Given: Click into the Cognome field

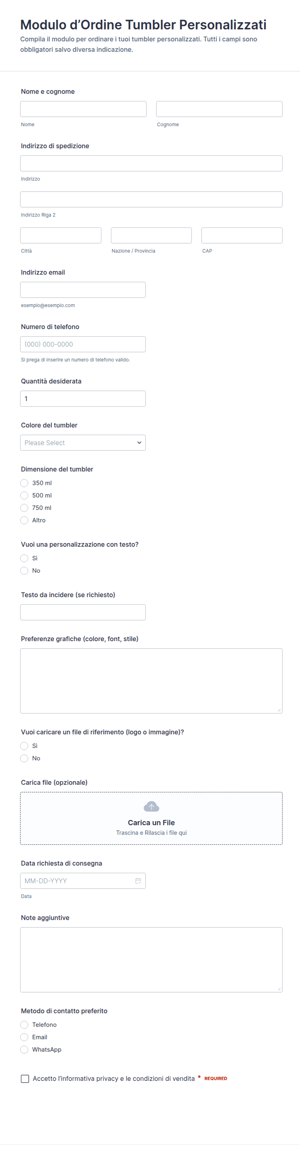Looking at the screenshot, I should coord(219,109).
